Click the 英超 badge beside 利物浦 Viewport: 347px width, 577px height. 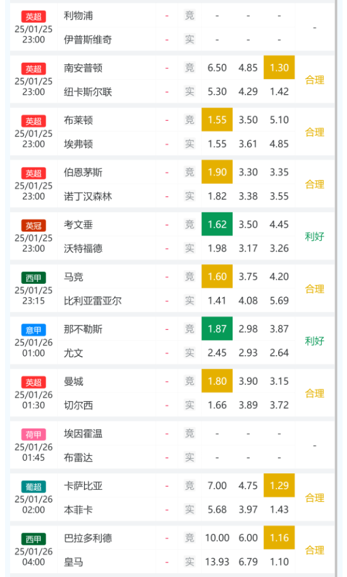pyautogui.click(x=33, y=16)
